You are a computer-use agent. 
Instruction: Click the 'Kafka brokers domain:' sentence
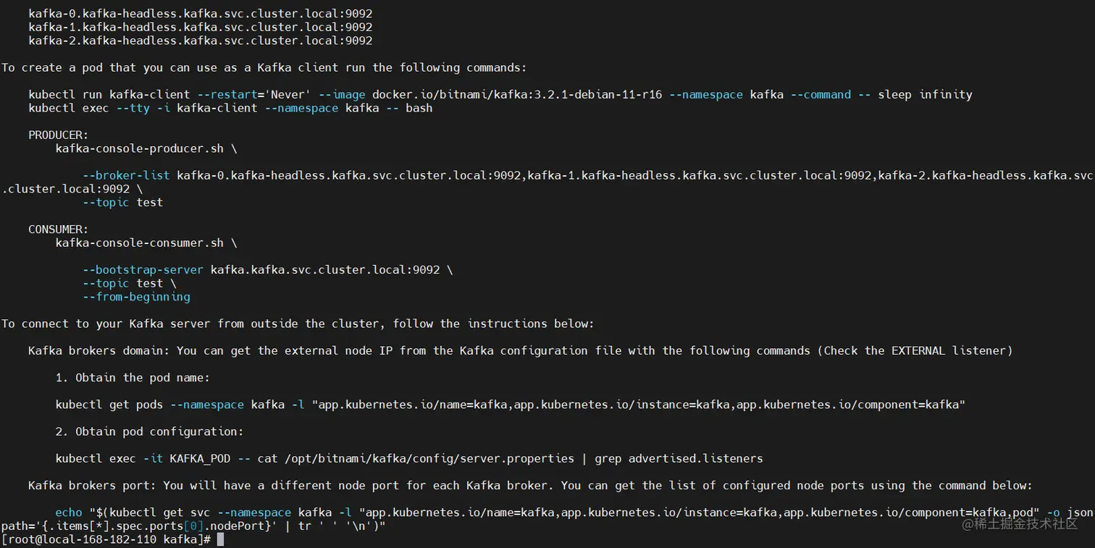pos(520,351)
